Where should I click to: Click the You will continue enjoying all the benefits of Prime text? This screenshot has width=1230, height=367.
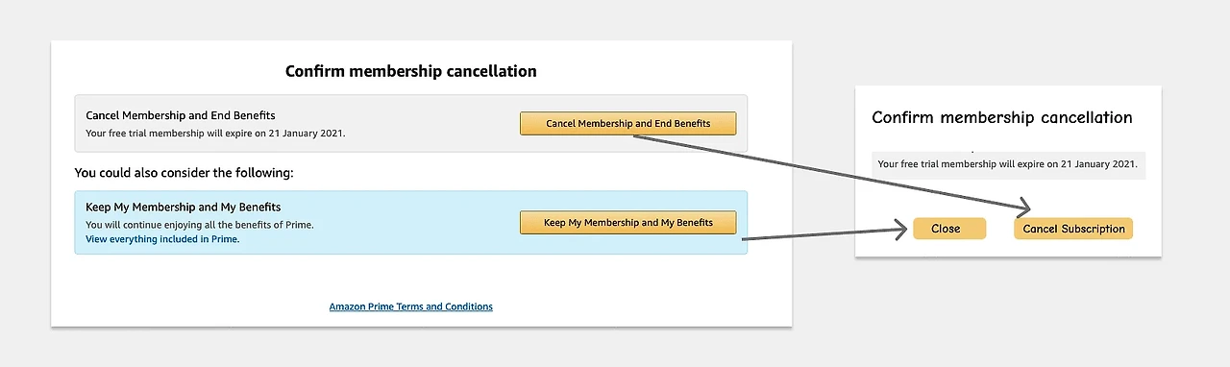coord(200,225)
